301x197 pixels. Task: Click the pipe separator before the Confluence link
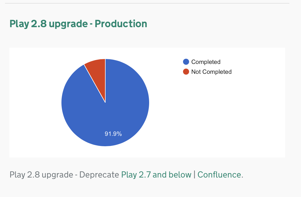(x=194, y=175)
